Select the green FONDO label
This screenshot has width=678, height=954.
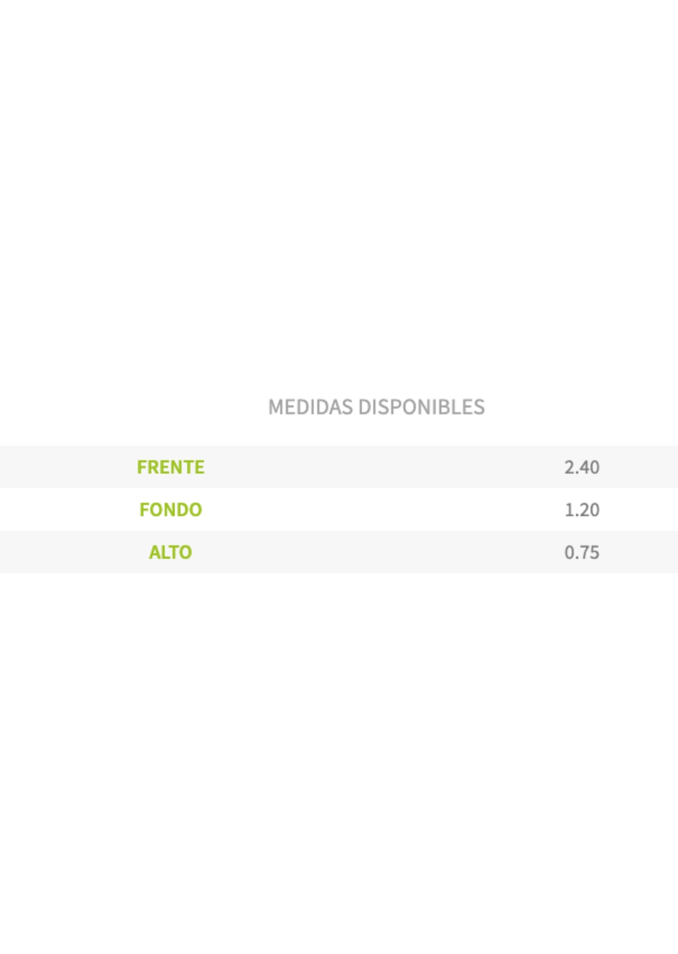pos(171,510)
